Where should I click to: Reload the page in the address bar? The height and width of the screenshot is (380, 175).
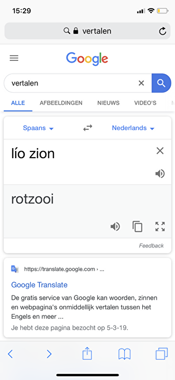pyautogui.click(x=163, y=31)
